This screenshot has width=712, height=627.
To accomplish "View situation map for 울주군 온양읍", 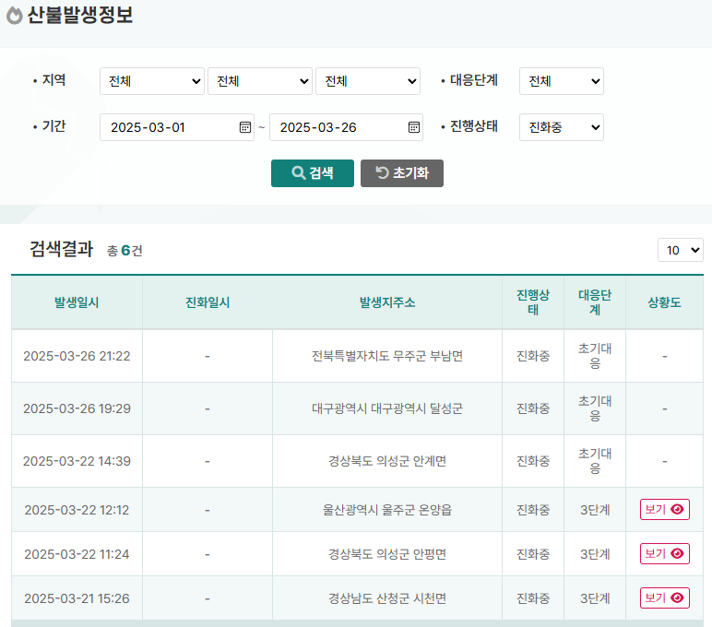I will (x=664, y=509).
